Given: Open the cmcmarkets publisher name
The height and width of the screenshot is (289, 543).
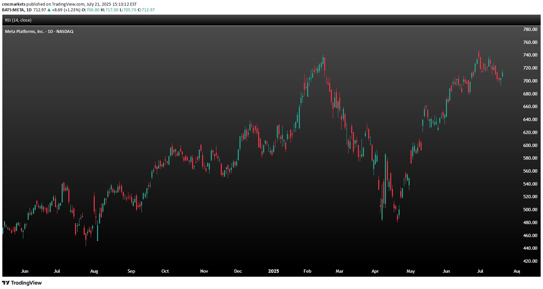Looking at the screenshot, I should (14, 4).
